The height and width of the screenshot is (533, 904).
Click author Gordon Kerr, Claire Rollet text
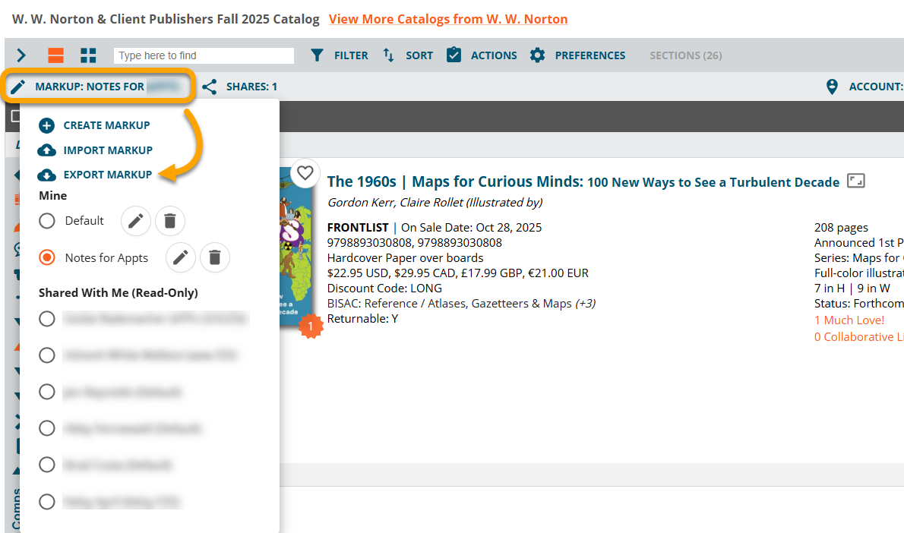point(435,202)
